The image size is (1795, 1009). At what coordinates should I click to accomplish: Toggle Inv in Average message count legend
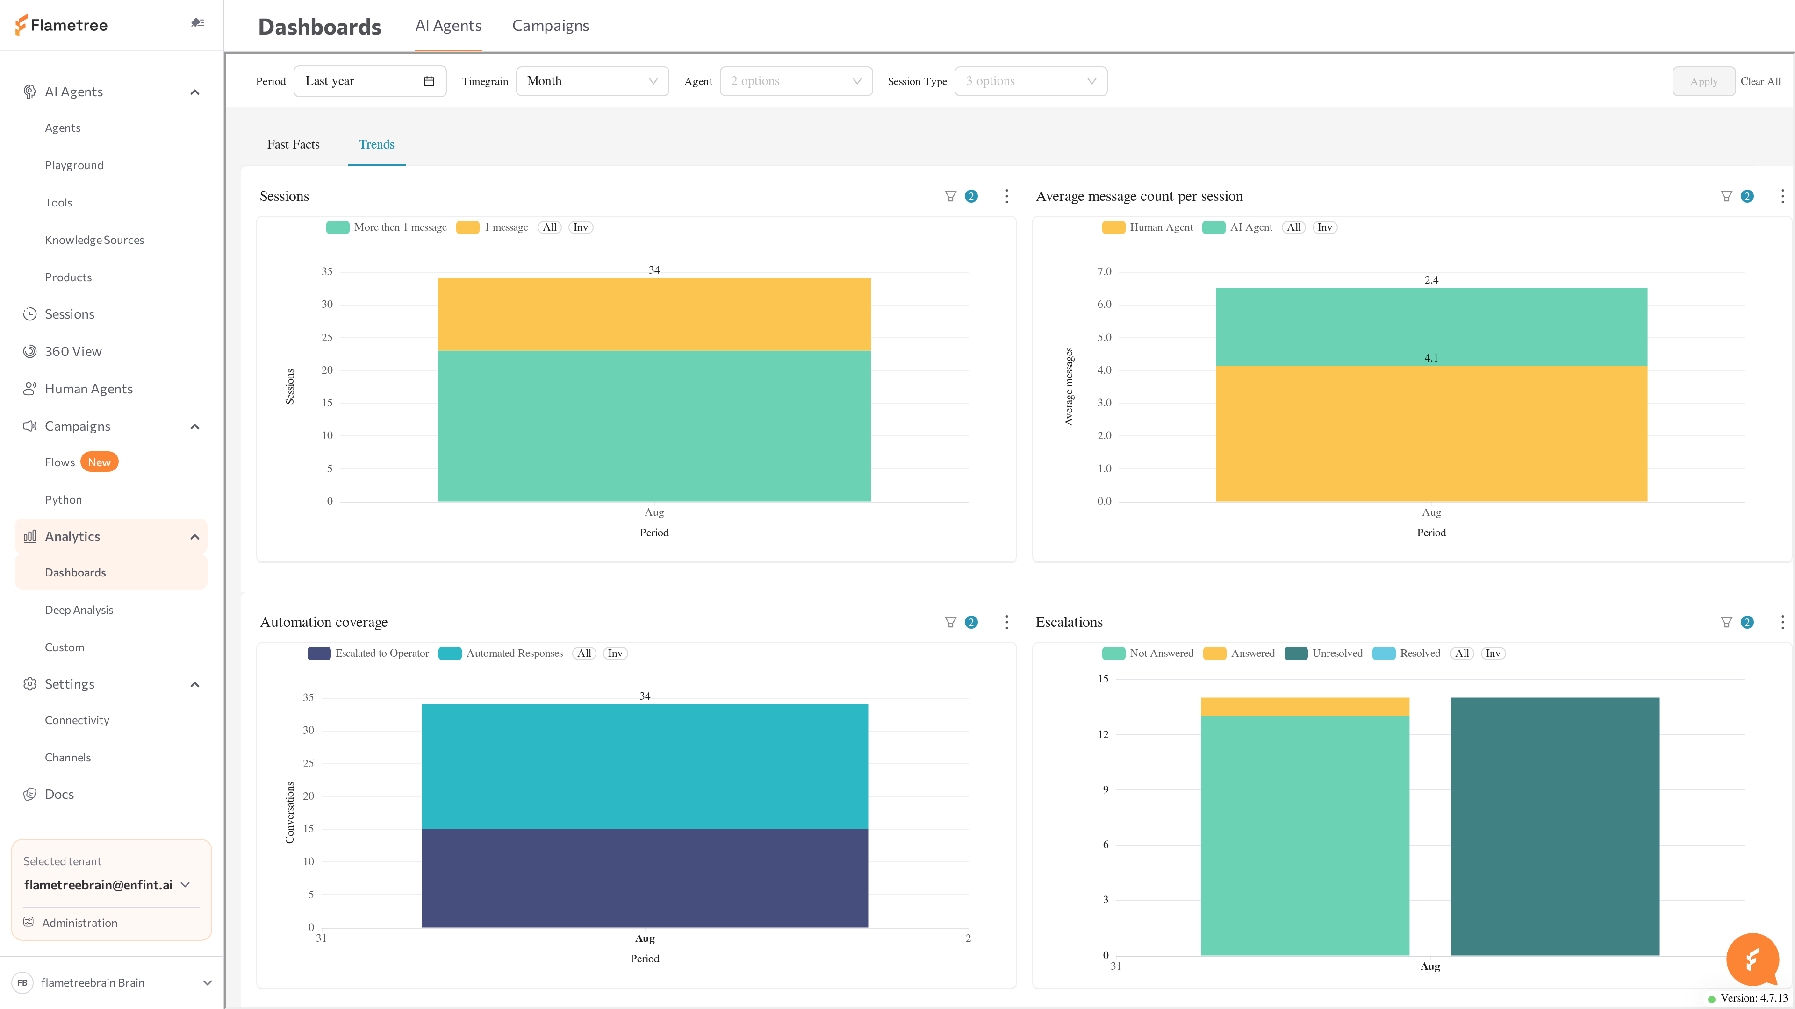pyautogui.click(x=1325, y=227)
